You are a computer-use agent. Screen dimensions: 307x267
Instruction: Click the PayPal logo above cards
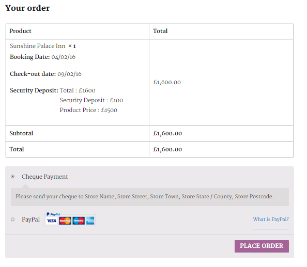53,214
